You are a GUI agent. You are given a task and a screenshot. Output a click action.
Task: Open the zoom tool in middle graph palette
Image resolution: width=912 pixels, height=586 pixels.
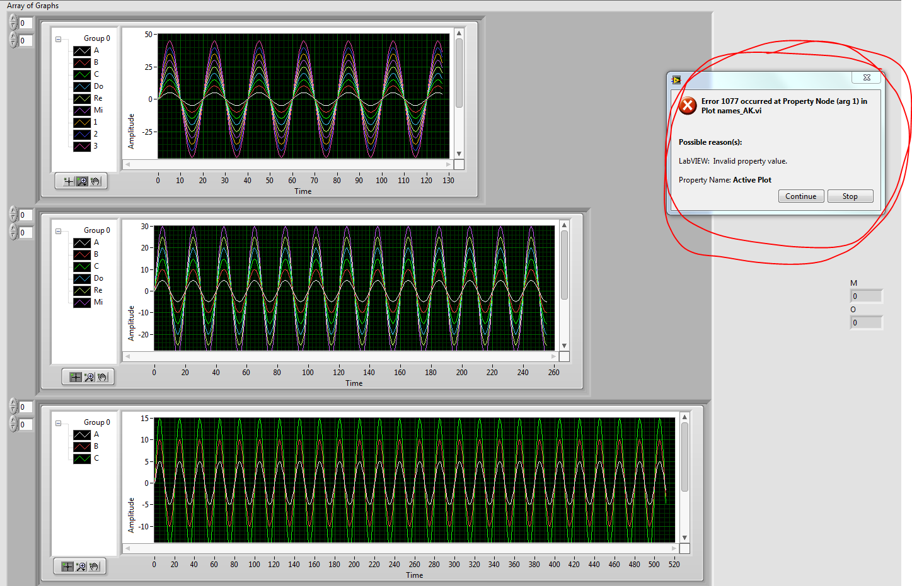pos(89,377)
